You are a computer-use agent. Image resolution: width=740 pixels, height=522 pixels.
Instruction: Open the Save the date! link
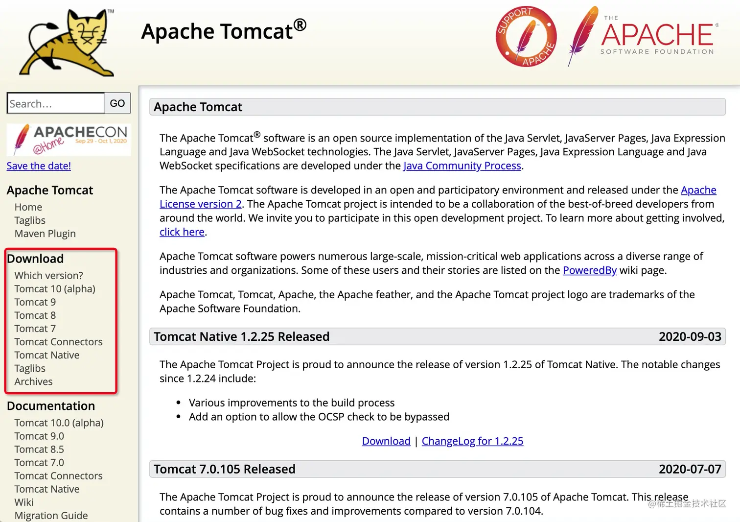point(39,166)
